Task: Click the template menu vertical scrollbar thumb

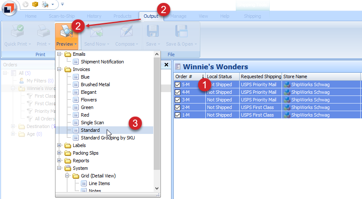Action: [x=157, y=114]
